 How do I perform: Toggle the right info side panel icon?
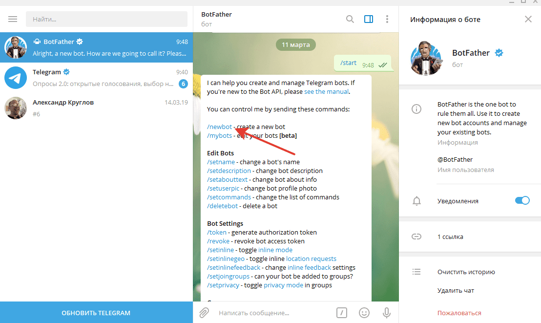(369, 19)
